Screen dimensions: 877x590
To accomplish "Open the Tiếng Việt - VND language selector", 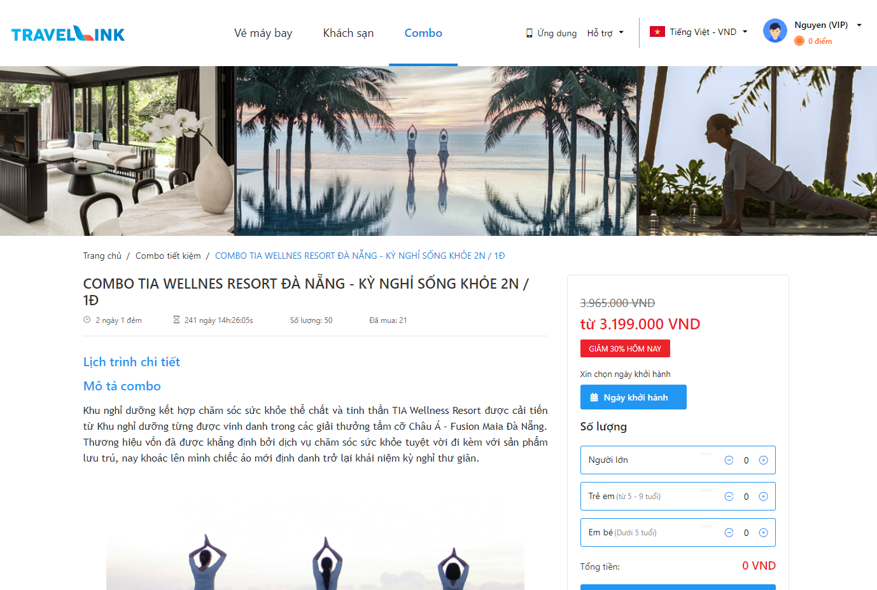I will click(699, 32).
